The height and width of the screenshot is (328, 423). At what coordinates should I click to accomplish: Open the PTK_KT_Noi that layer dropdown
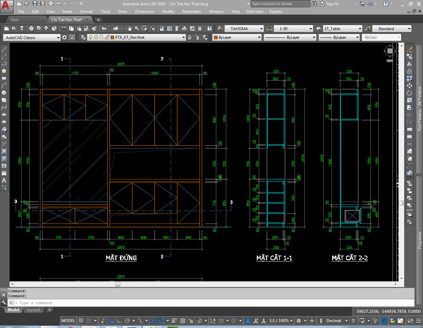tap(183, 37)
